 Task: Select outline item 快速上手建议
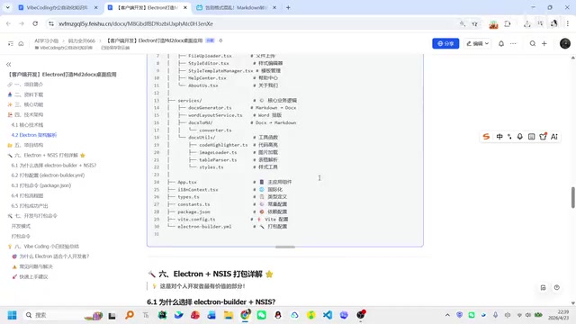tap(33, 276)
